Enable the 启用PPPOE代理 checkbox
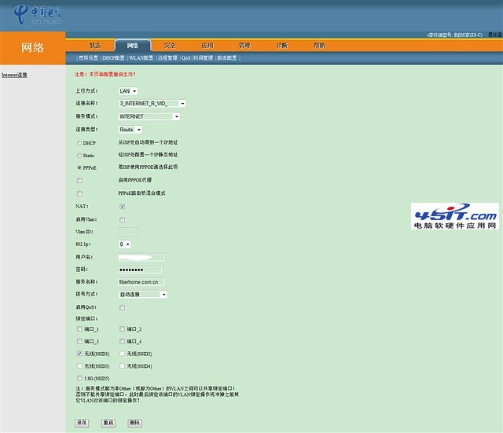The width and height of the screenshot is (503, 433). click(79, 181)
